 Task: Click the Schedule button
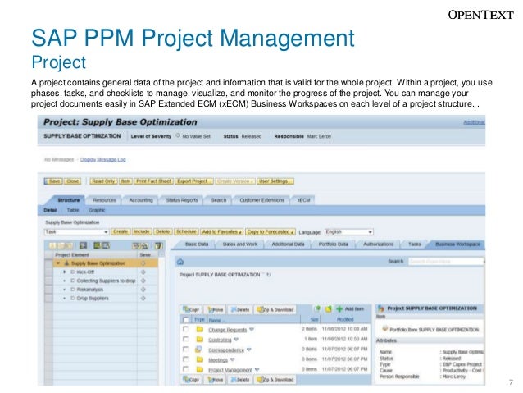[x=186, y=231]
